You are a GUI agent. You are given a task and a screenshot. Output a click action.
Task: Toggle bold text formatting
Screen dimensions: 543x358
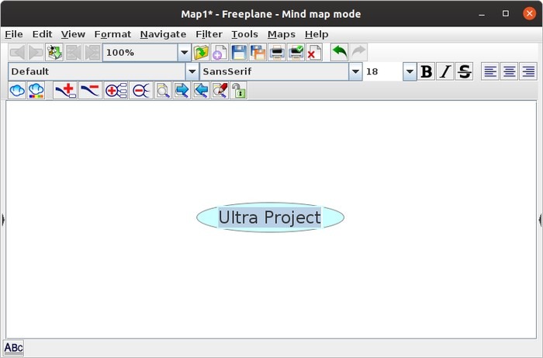426,71
